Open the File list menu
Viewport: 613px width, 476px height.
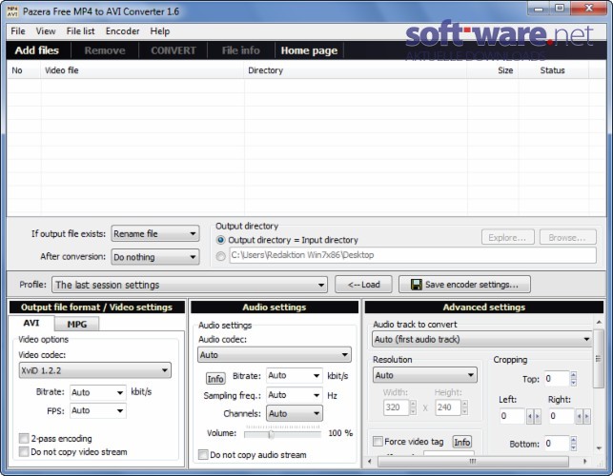click(x=80, y=31)
